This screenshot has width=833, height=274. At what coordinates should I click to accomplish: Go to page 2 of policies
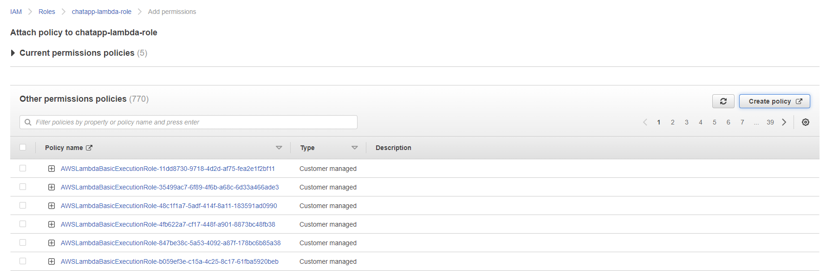pyautogui.click(x=672, y=122)
